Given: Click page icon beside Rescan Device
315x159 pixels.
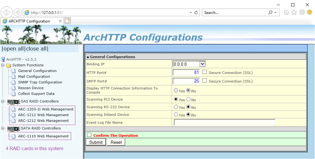Looking at the screenshot, I should coord(13,88).
